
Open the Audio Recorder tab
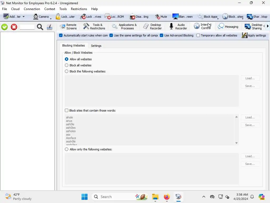(178, 27)
